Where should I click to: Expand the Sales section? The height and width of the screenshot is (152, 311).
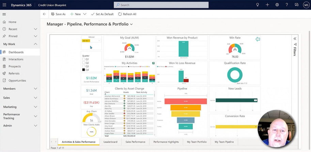pyautogui.click(x=35, y=98)
